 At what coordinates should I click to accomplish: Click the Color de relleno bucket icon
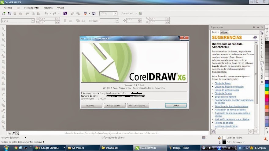(219, 138)
